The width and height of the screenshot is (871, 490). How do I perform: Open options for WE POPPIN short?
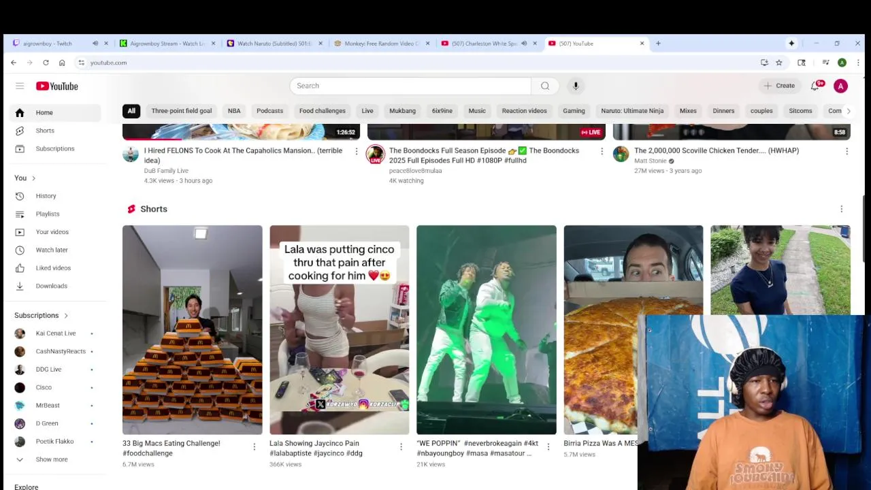coord(548,447)
